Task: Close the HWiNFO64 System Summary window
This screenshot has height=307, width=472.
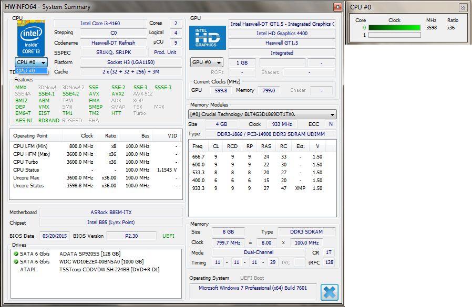Action: pos(337,7)
